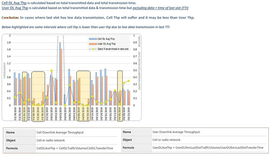Click the highlighted region spanning 04/08 to 04/10
The image size is (273, 156).
83,96
